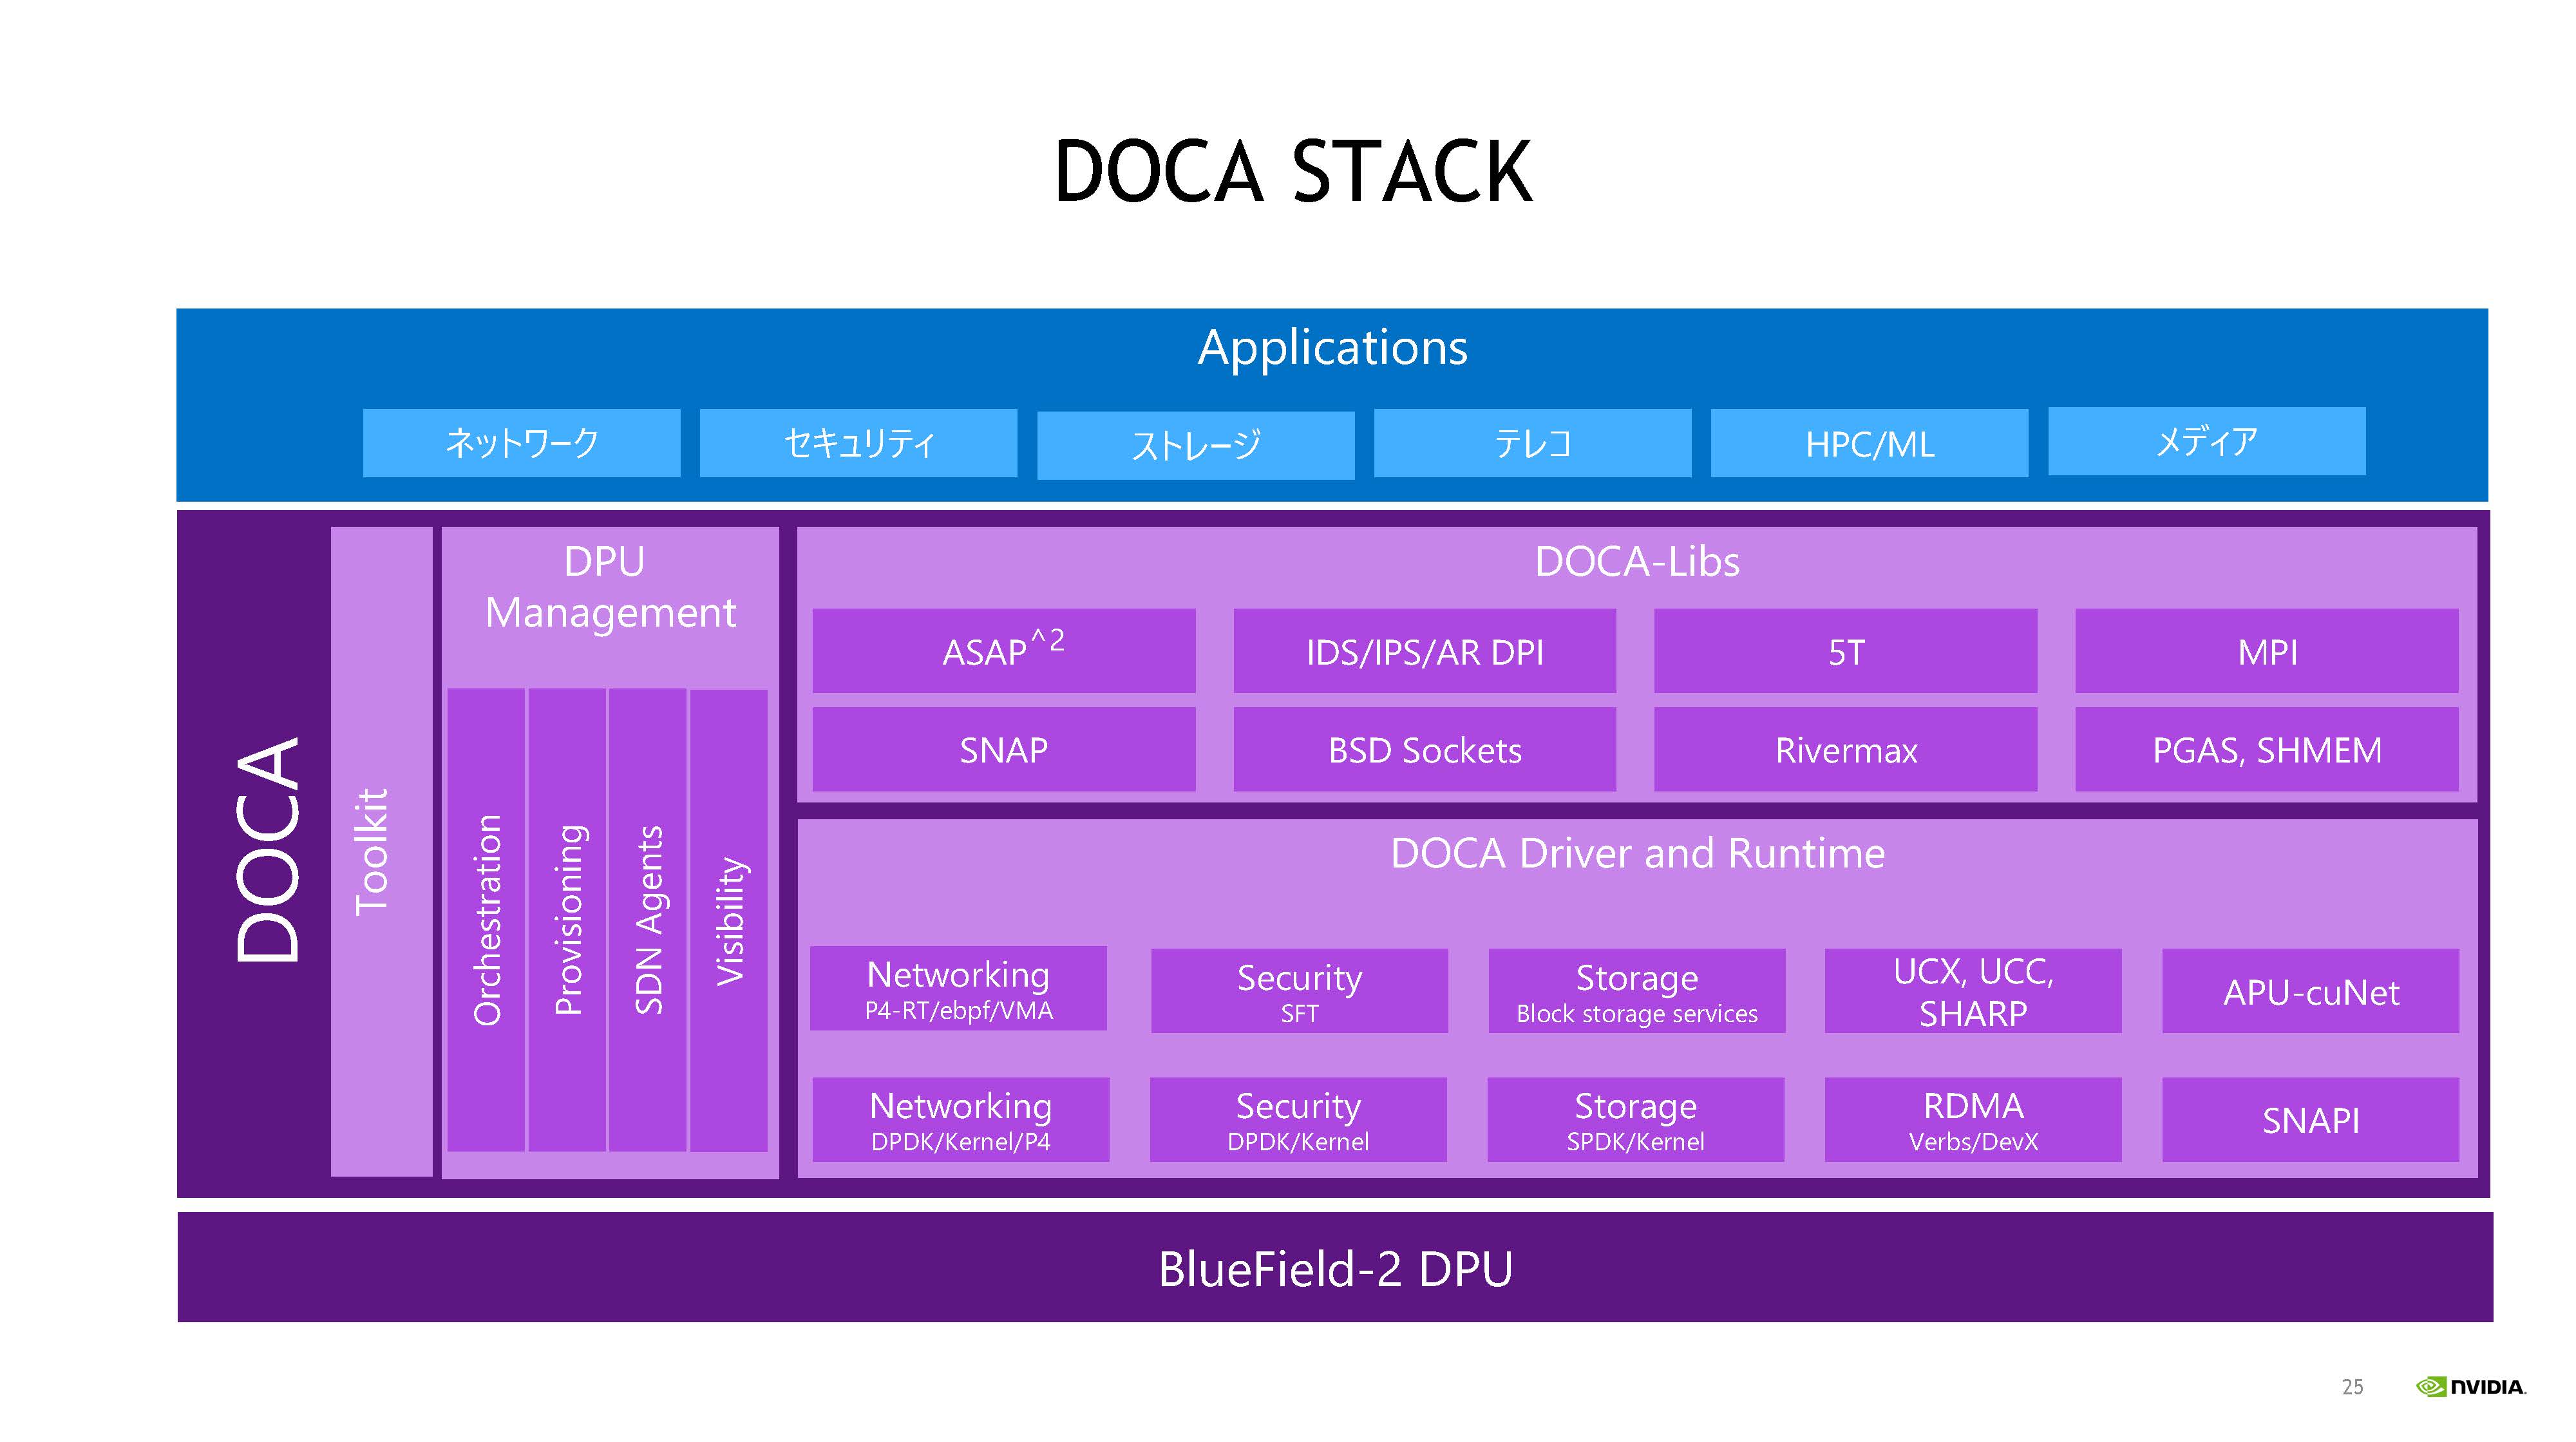Select Storage Block storage services box
The height and width of the screenshot is (1442, 2576).
1637,991
